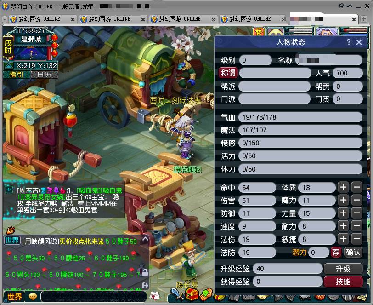Increase 敏捷 with the plus button
Screen dimensions: 373x305
click(x=343, y=239)
